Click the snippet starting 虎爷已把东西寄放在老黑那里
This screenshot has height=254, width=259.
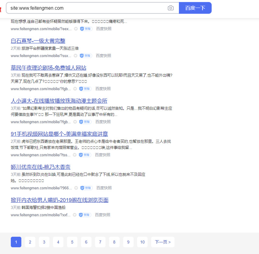(91, 144)
